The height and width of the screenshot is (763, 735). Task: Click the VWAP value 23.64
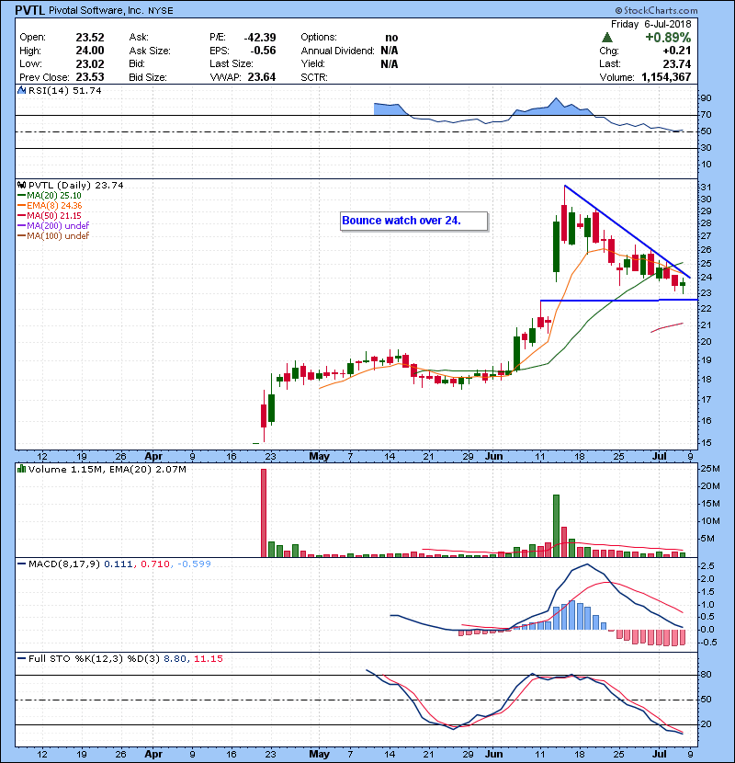[262, 77]
